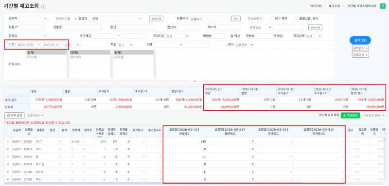
Task: Click the start date field 2026-05-31
Action: click(x=26, y=45)
